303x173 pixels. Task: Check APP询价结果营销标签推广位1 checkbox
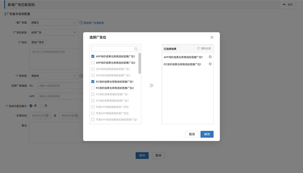(93, 69)
